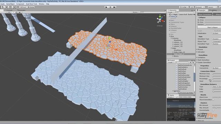Open the GameObject menu
Image resolution: width=221 pixels, height=124 pixels.
coord(10,4)
